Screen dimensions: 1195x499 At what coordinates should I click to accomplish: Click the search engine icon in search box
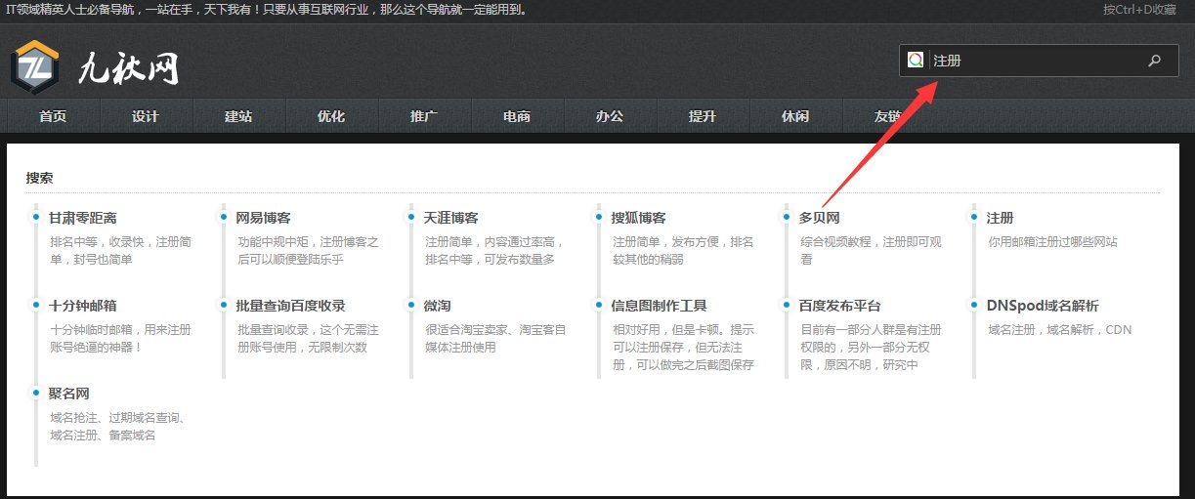click(x=916, y=60)
